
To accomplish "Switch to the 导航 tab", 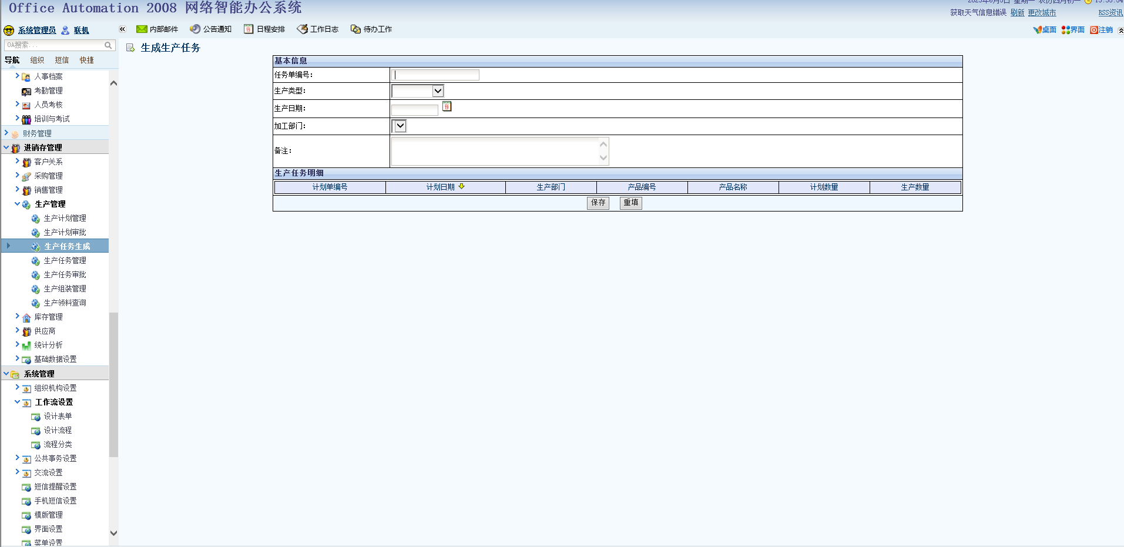I will click(x=12, y=60).
